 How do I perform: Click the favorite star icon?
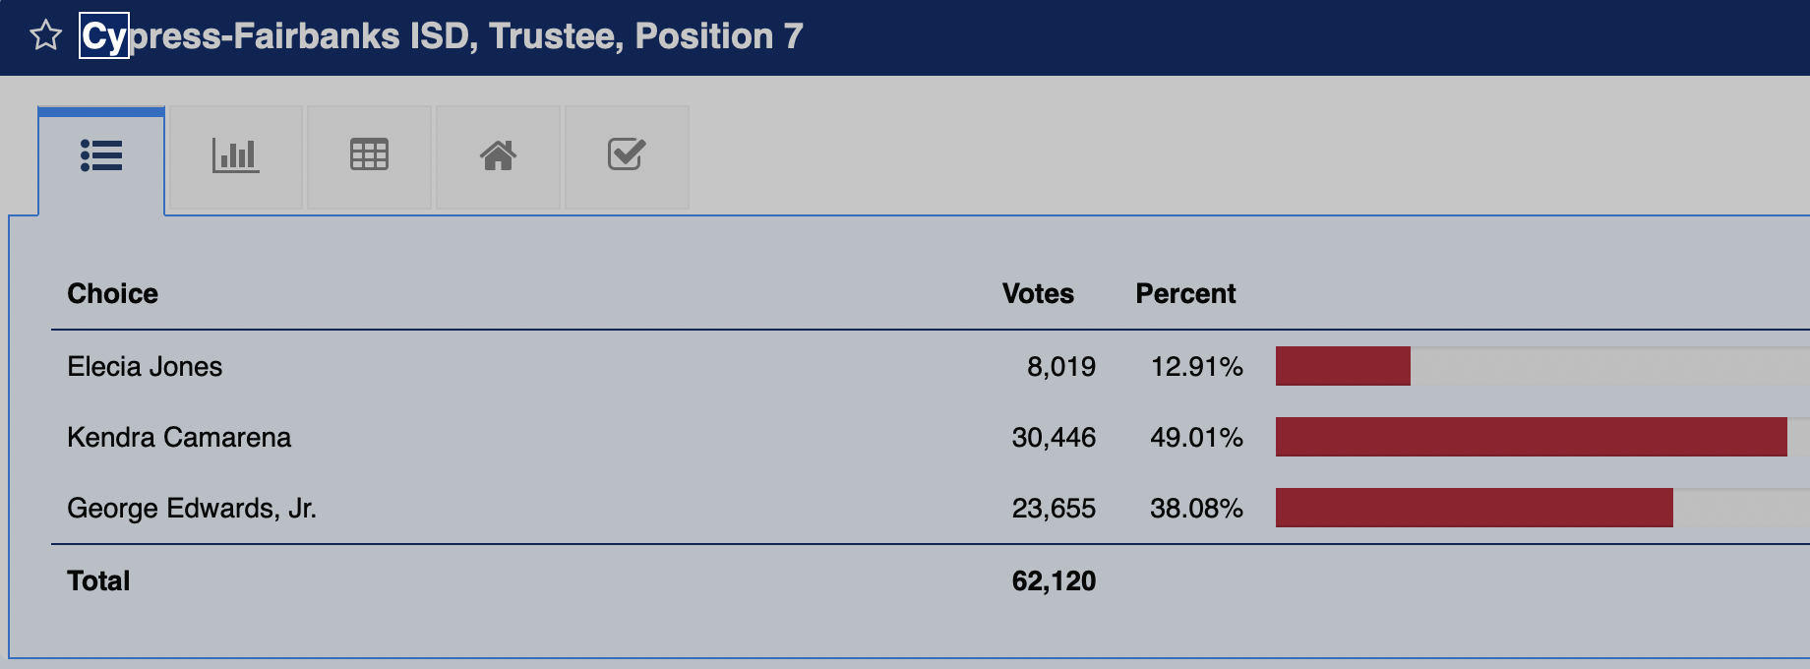[45, 36]
